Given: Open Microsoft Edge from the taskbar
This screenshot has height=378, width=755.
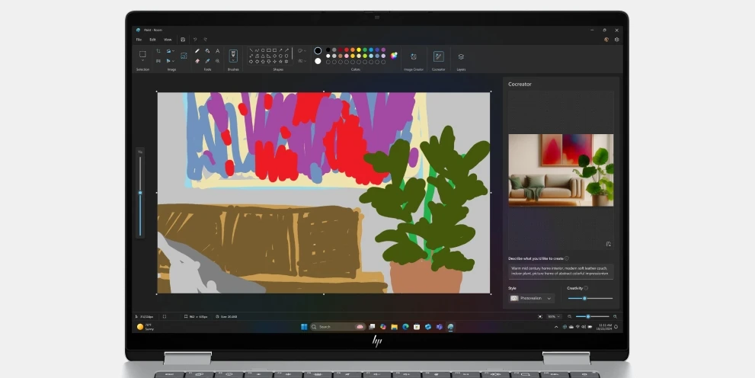Looking at the screenshot, I should coord(405,326).
